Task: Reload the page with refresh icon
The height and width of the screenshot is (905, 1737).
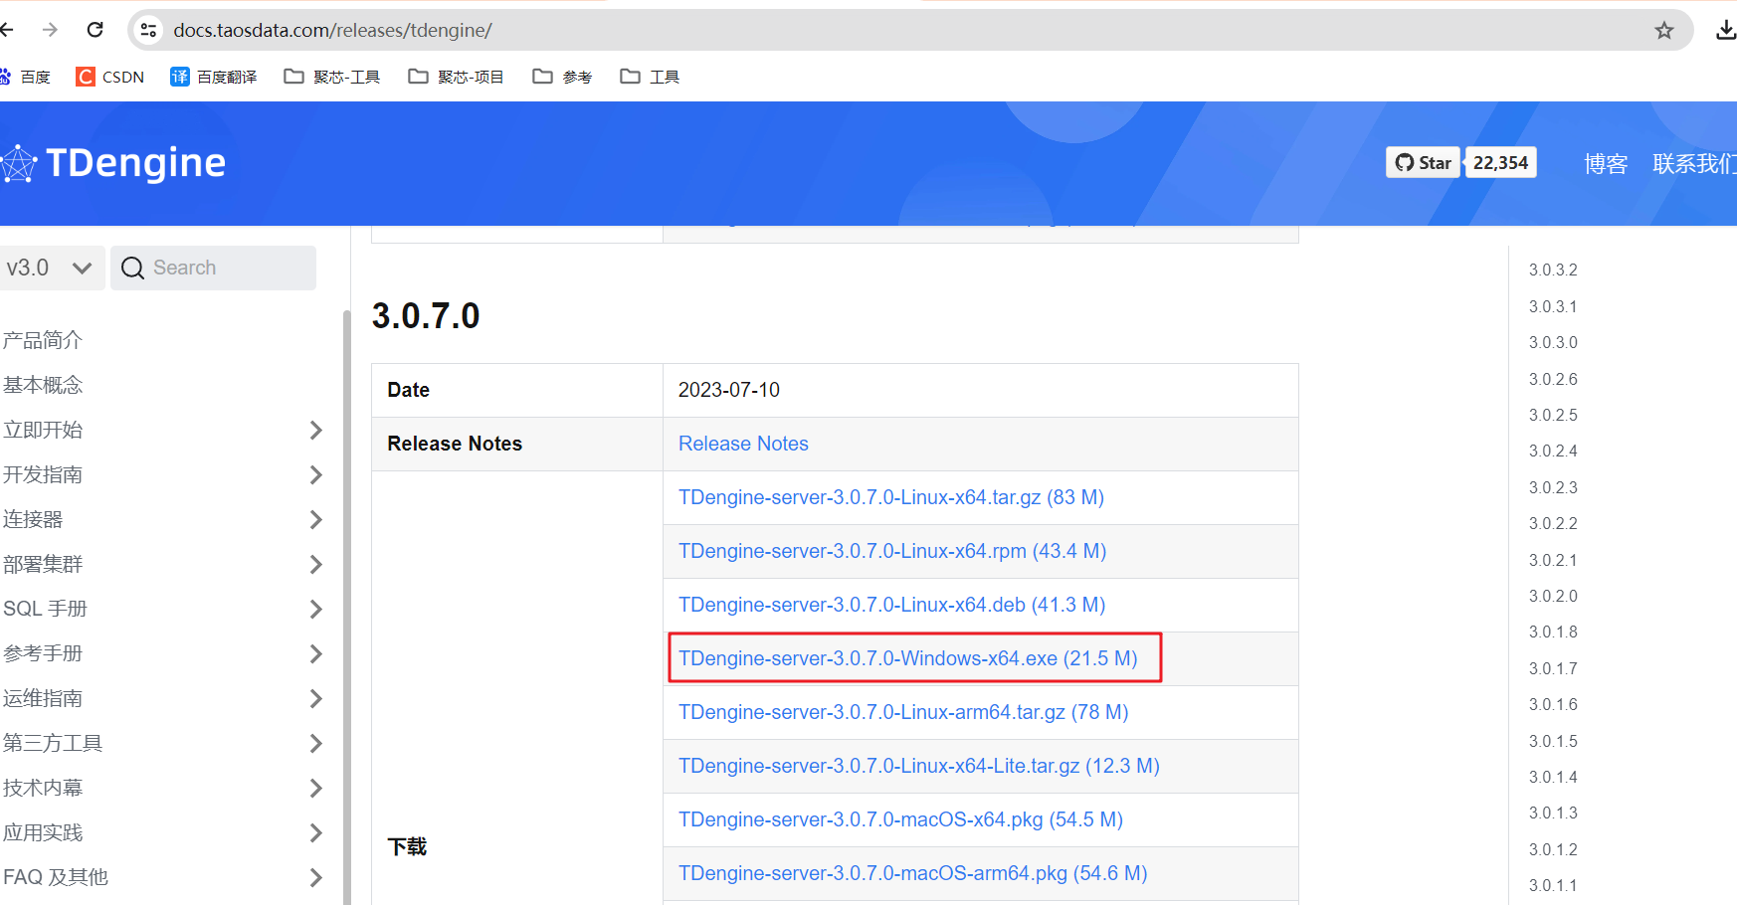Action: (x=96, y=30)
